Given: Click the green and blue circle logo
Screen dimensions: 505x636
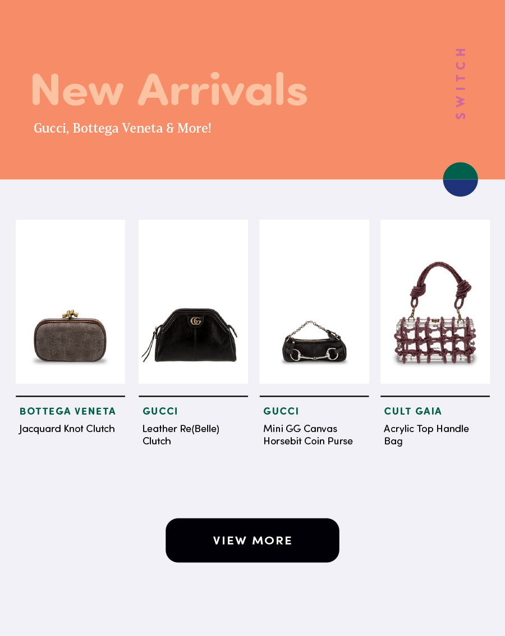Looking at the screenshot, I should click(461, 179).
